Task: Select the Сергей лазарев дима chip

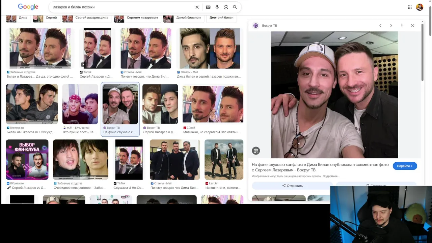Action: pos(87,18)
